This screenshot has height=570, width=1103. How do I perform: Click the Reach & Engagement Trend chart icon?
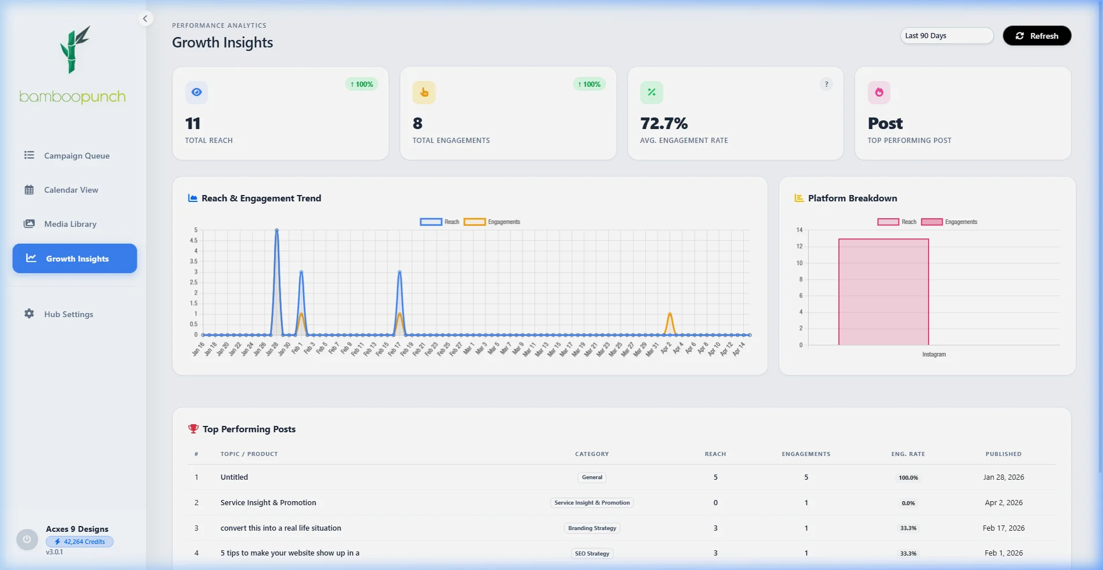(x=193, y=198)
